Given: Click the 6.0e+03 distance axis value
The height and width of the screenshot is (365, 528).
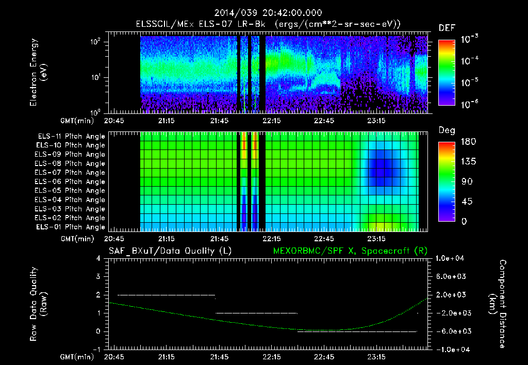Looking at the screenshot, I should [x=451, y=276].
